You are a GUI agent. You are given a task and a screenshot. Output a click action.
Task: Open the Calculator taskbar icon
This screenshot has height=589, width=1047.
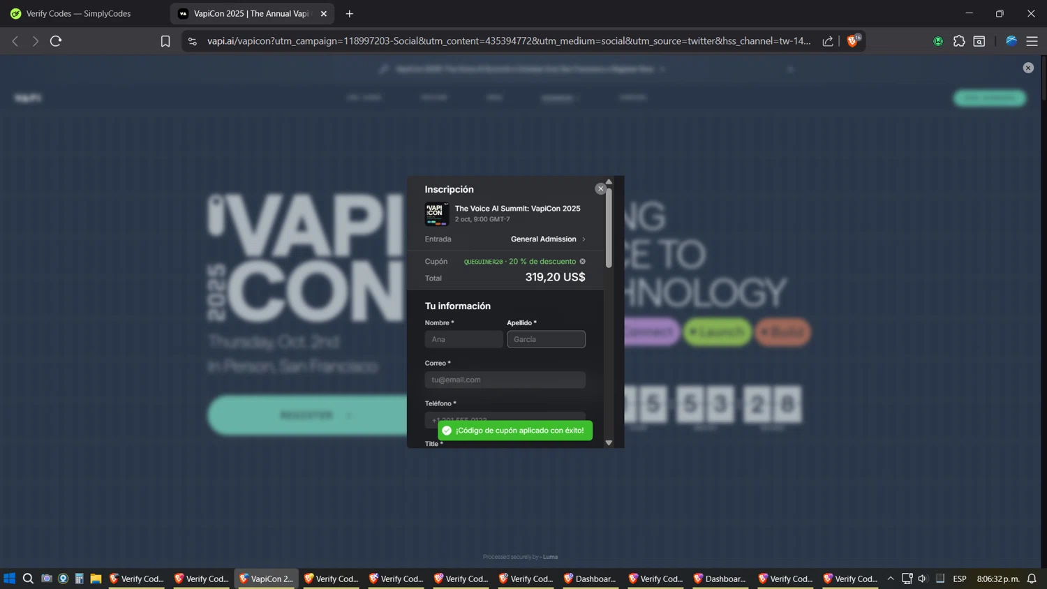[x=80, y=579]
